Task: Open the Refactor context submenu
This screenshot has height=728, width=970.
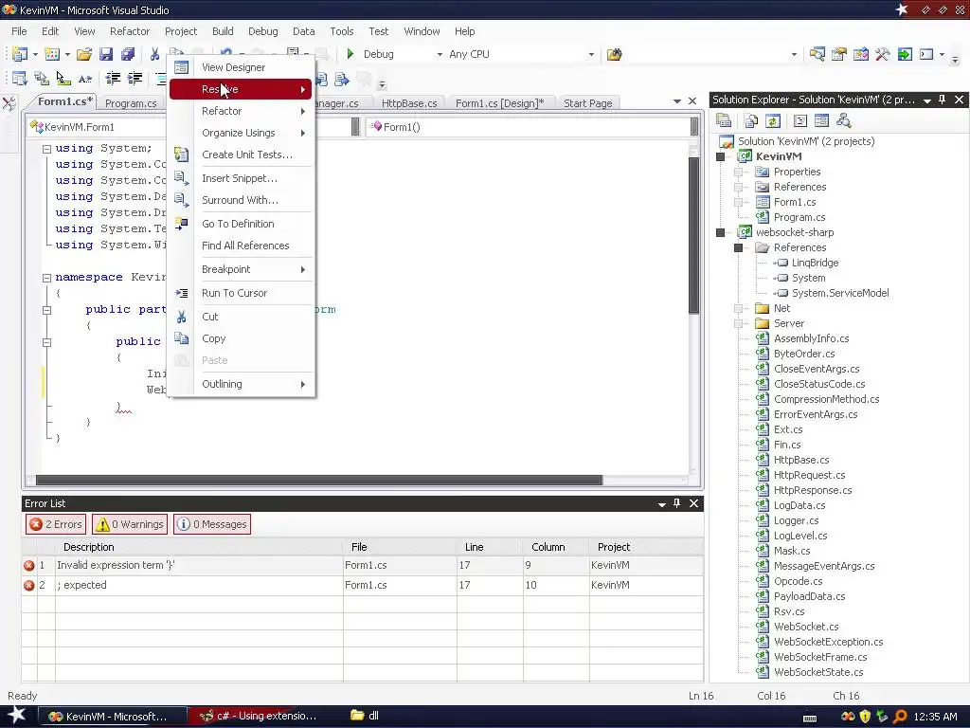Action: [x=241, y=112]
